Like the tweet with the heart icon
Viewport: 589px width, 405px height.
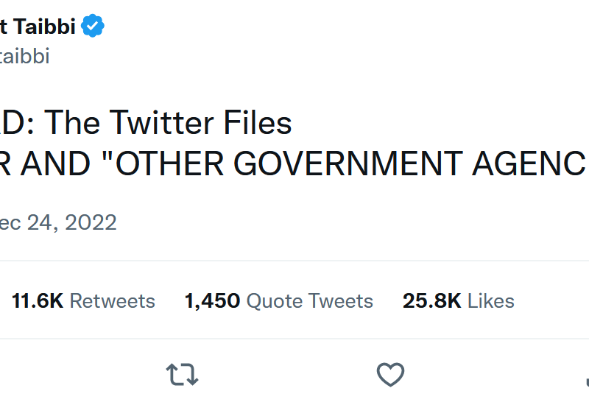point(390,375)
